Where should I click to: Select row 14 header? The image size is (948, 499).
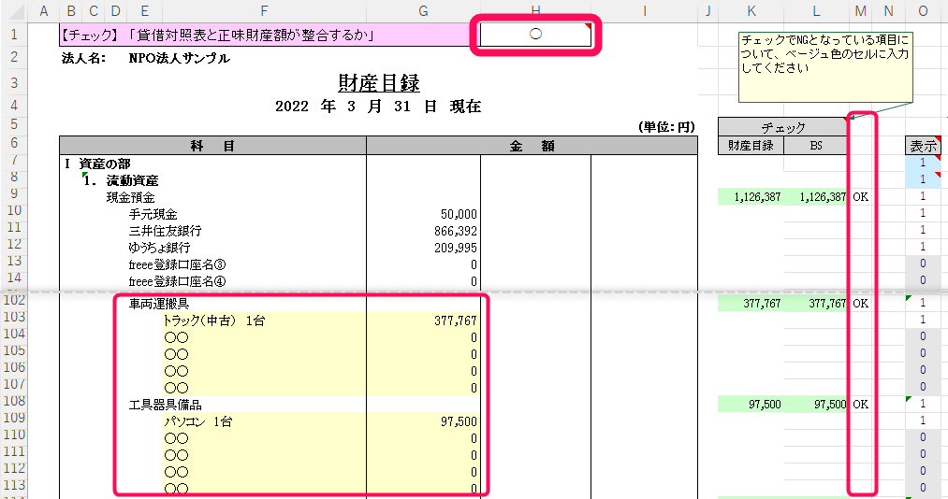point(14,278)
